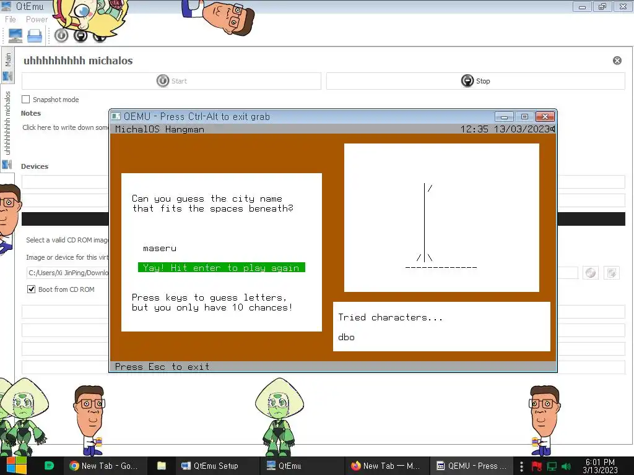
Task: Minimize the QEMU window
Action: pos(504,117)
